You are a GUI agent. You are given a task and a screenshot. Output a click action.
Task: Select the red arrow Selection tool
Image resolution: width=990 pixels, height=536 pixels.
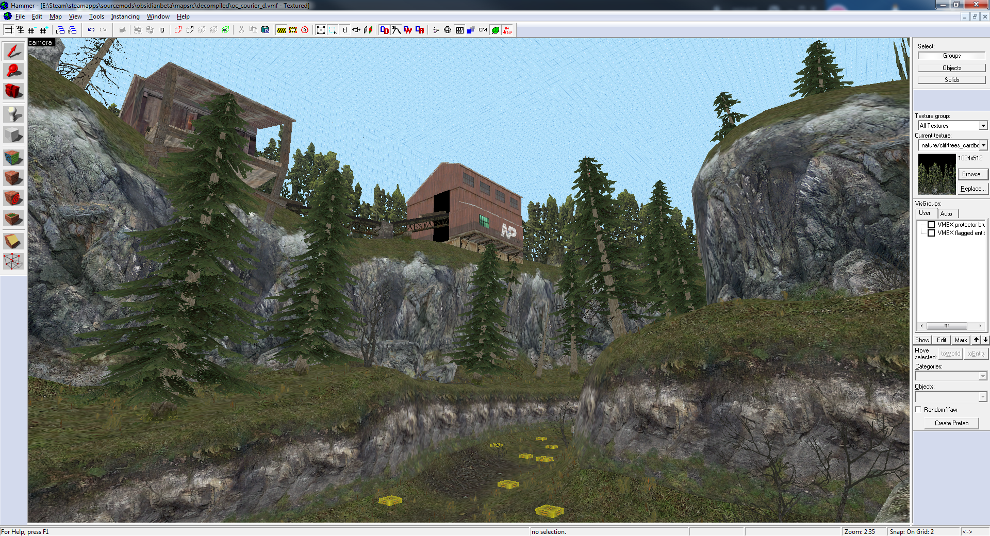point(13,51)
